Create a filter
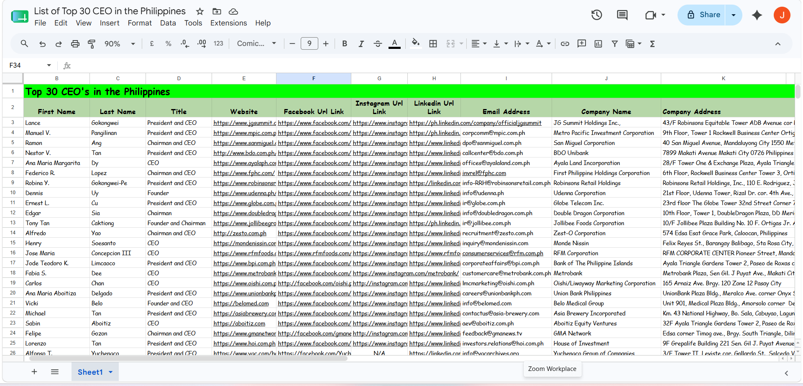Image resolution: width=803 pixels, height=386 pixels. pos(615,43)
